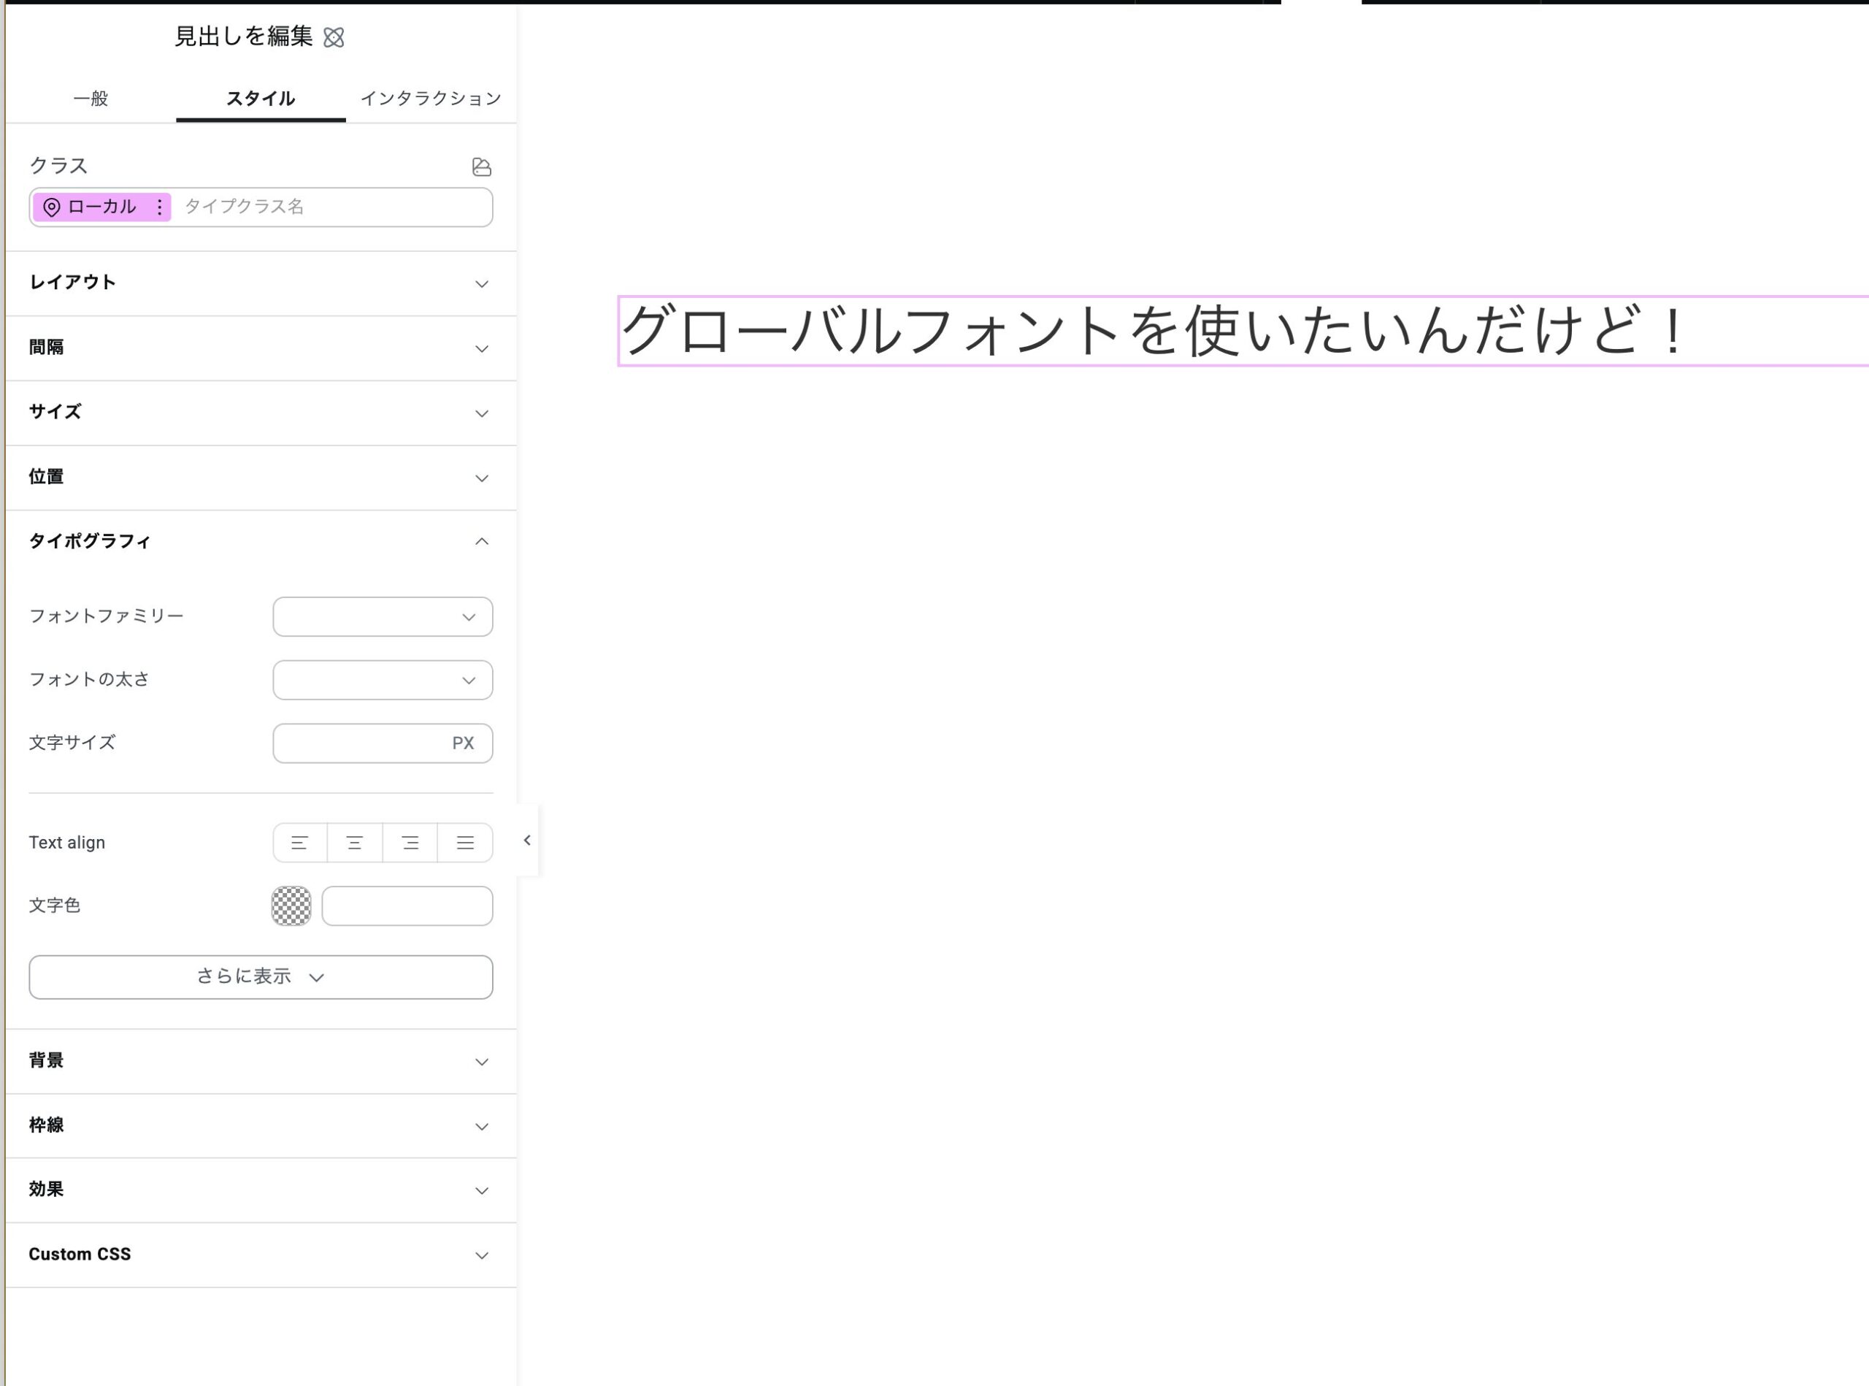Select the right text align icon
The width and height of the screenshot is (1869, 1386).
[x=410, y=843]
